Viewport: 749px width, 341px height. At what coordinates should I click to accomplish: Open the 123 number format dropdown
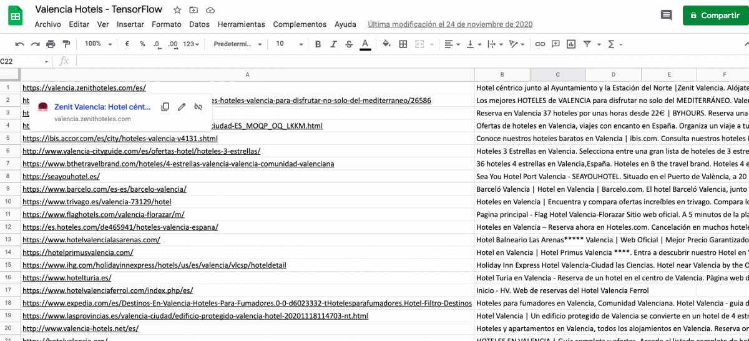(x=192, y=44)
